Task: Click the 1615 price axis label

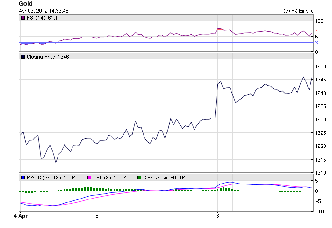Action: click(321, 160)
